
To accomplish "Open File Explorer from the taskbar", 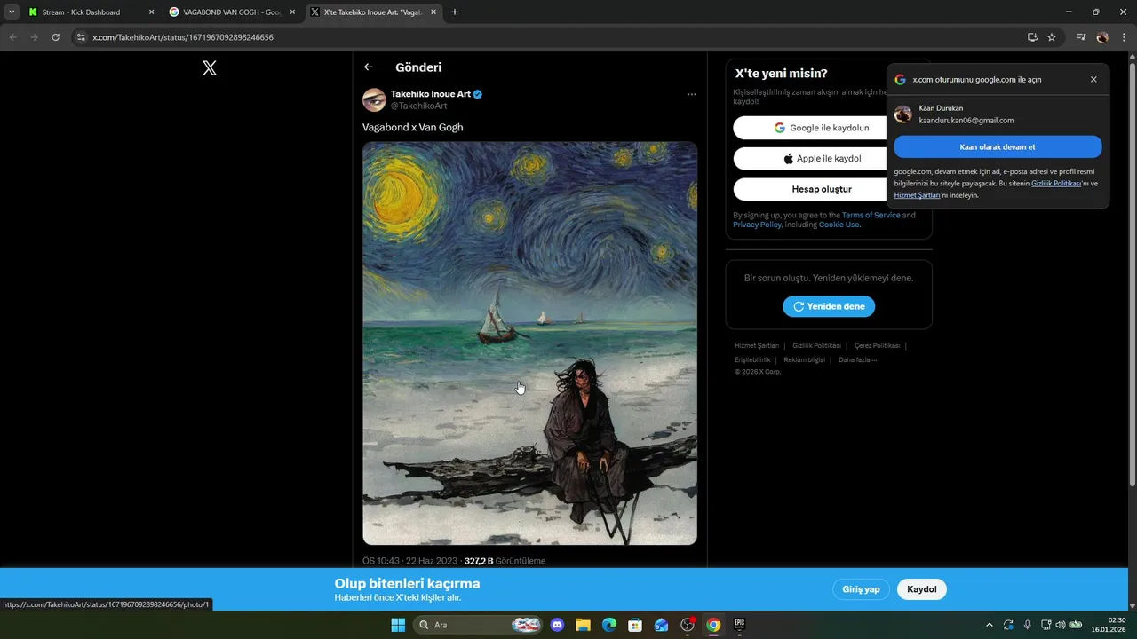I will coord(583,625).
